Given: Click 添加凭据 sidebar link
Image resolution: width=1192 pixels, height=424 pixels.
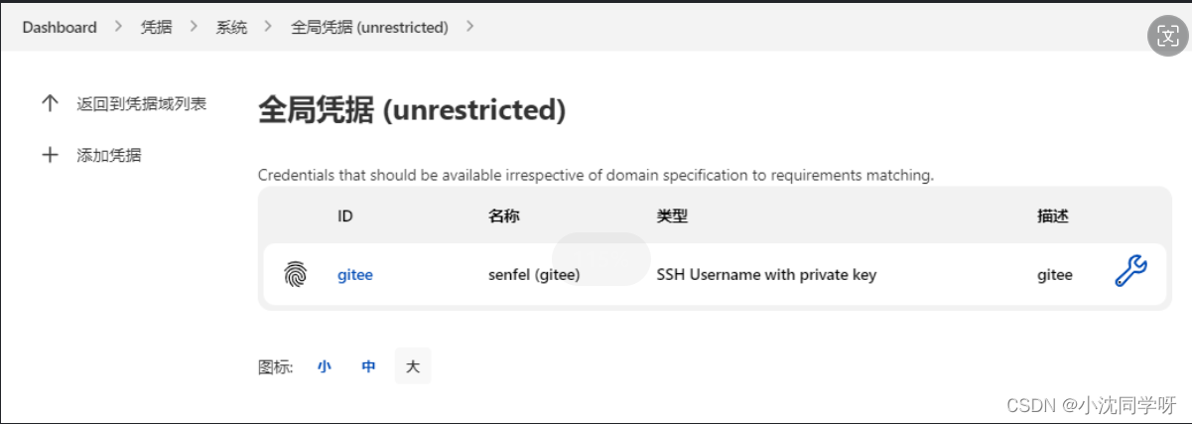Looking at the screenshot, I should [x=109, y=155].
